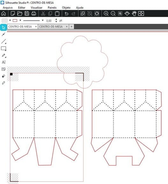Select the Knife tool
The height and width of the screenshot is (184, 168).
click(x=4, y=83)
